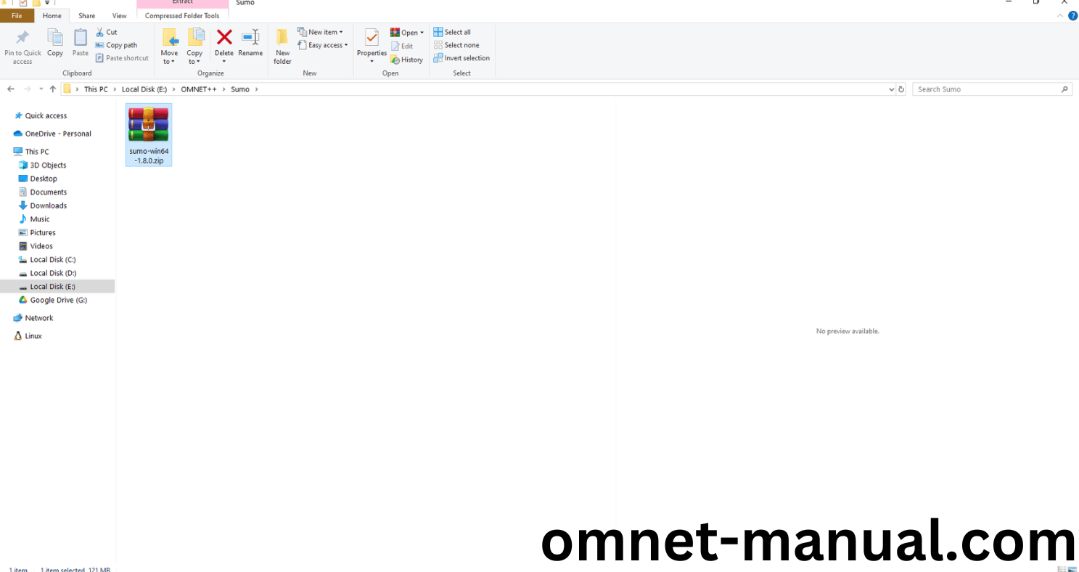Choose Copy path option
This screenshot has width=1079, height=572.
pyautogui.click(x=116, y=45)
